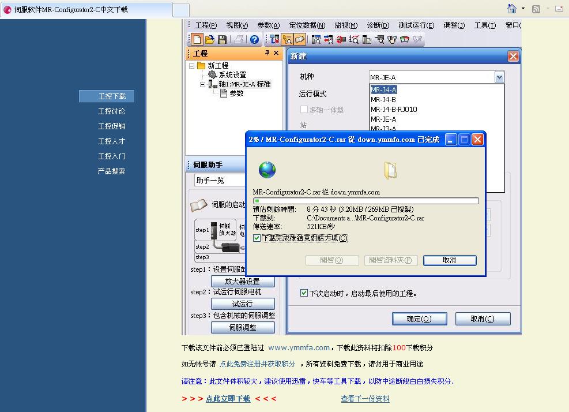This screenshot has width=569, height=412.
Task: Click the New project icon in toolbar
Action: (197, 40)
